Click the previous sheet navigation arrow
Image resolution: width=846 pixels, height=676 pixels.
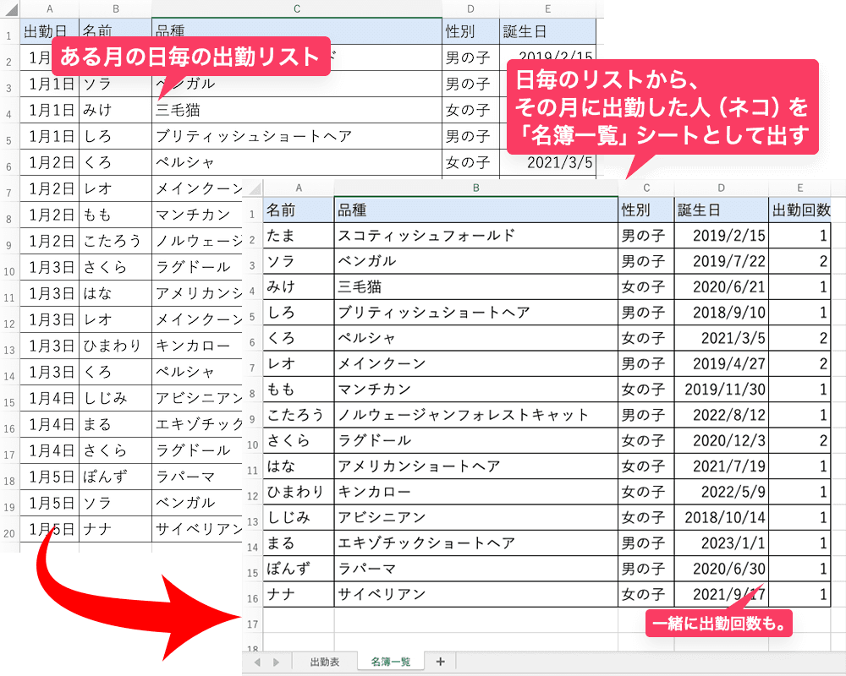click(256, 662)
